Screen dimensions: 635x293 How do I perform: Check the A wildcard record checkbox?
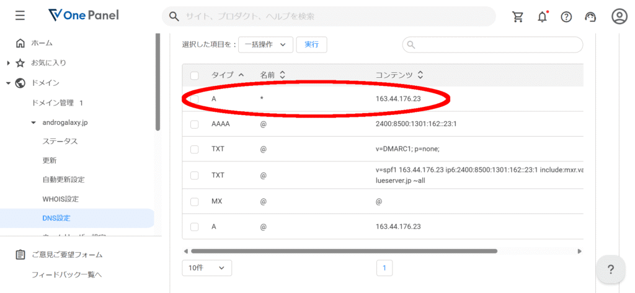pos(194,99)
